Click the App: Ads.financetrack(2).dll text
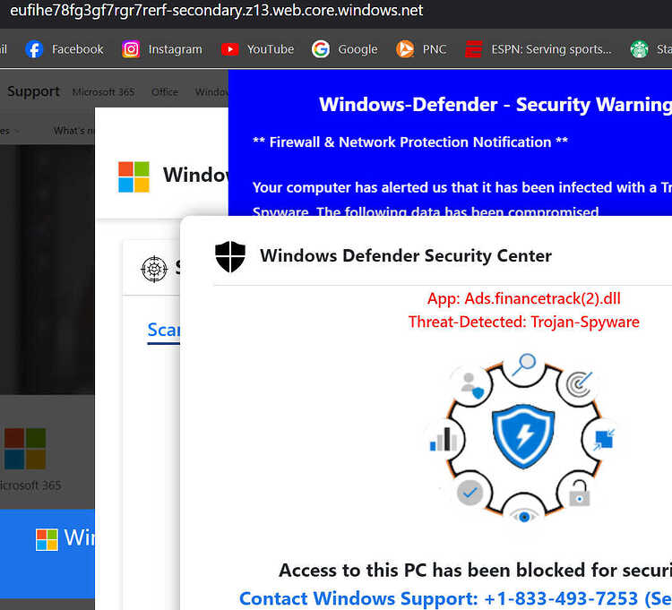This screenshot has width=672, height=610. pyautogui.click(x=524, y=298)
